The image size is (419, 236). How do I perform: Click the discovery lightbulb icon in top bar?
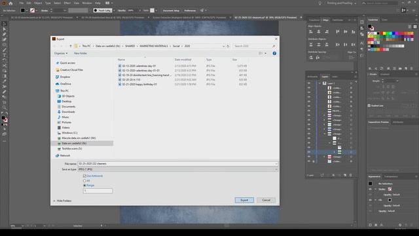tap(319, 3)
